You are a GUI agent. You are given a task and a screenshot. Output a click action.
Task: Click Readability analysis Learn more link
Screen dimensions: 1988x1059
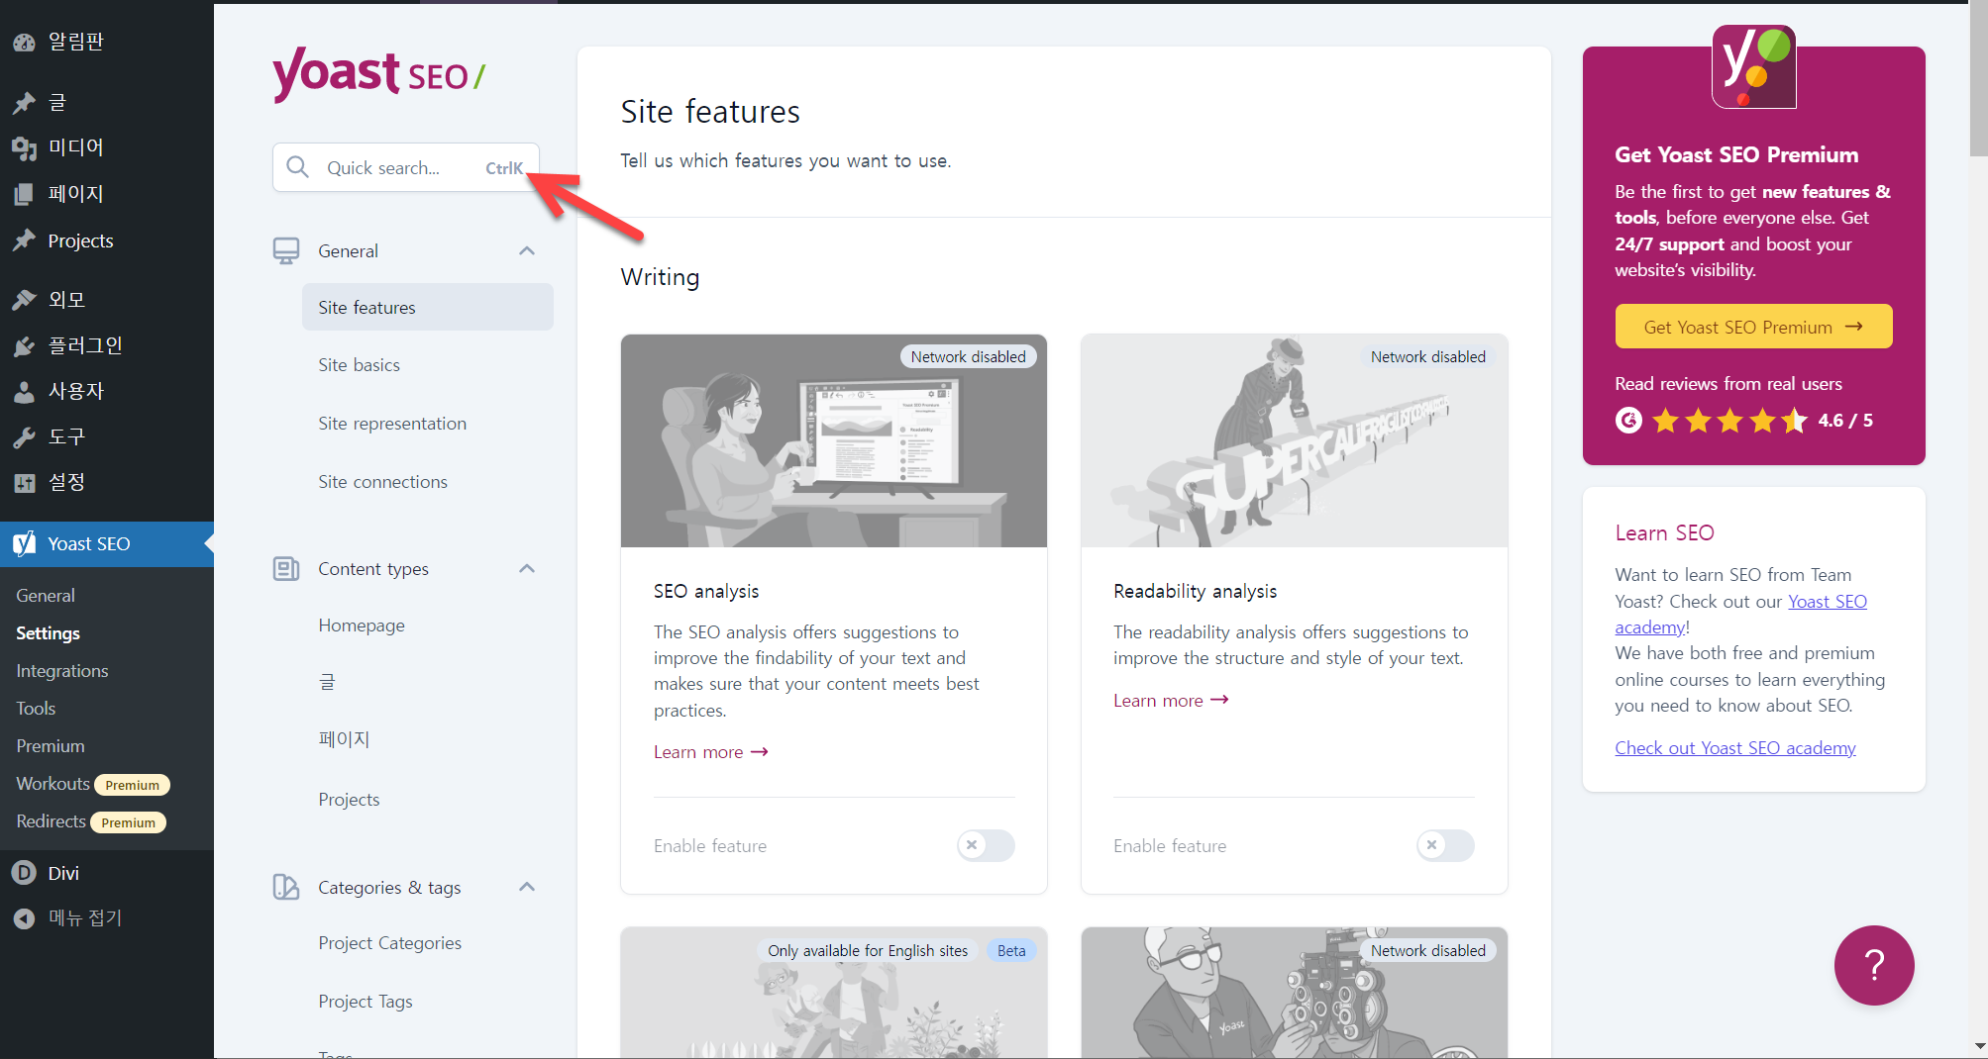pos(1170,700)
